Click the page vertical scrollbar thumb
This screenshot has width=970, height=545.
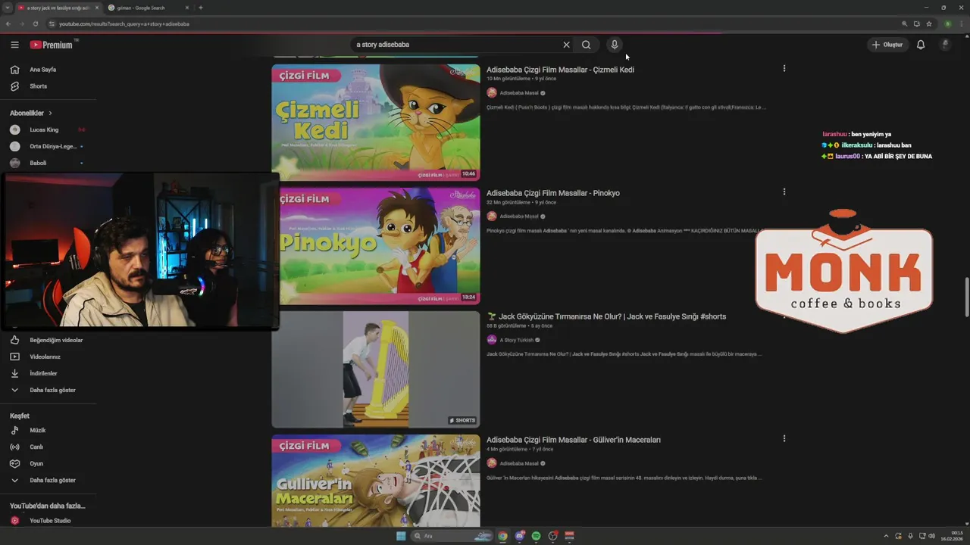[966, 297]
